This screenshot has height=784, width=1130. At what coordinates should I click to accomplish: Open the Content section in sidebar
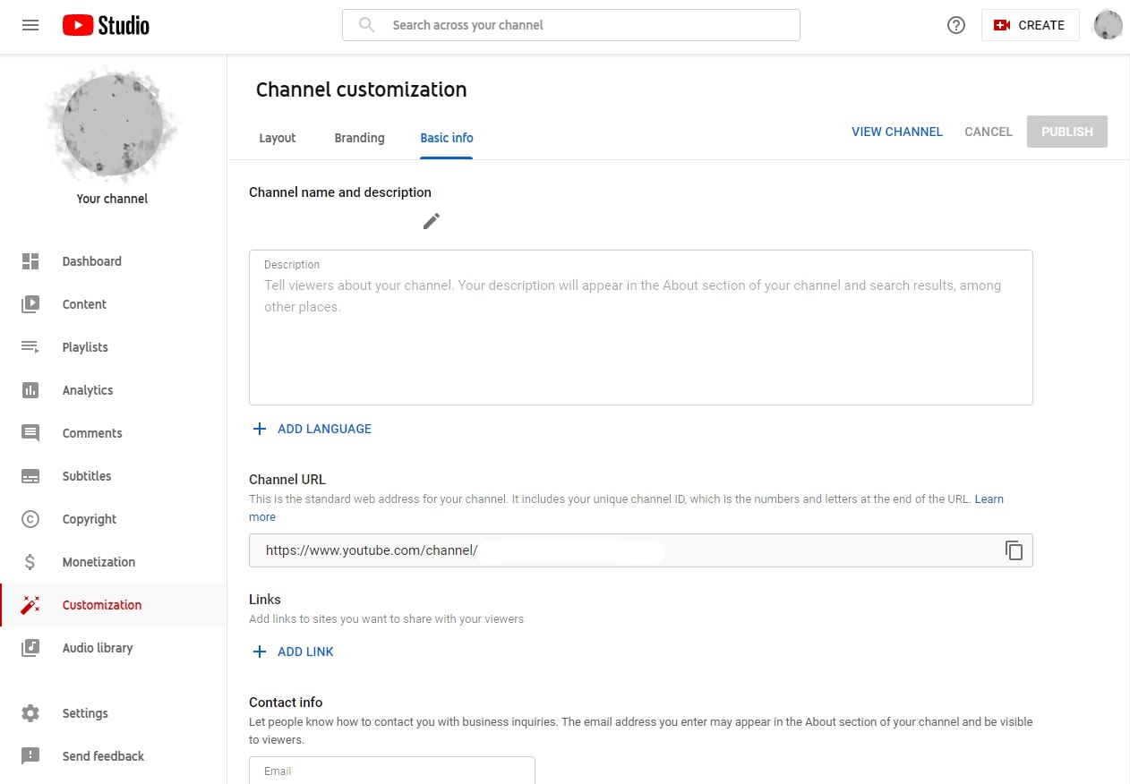[x=84, y=304]
